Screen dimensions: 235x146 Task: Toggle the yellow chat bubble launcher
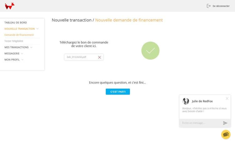226,134
